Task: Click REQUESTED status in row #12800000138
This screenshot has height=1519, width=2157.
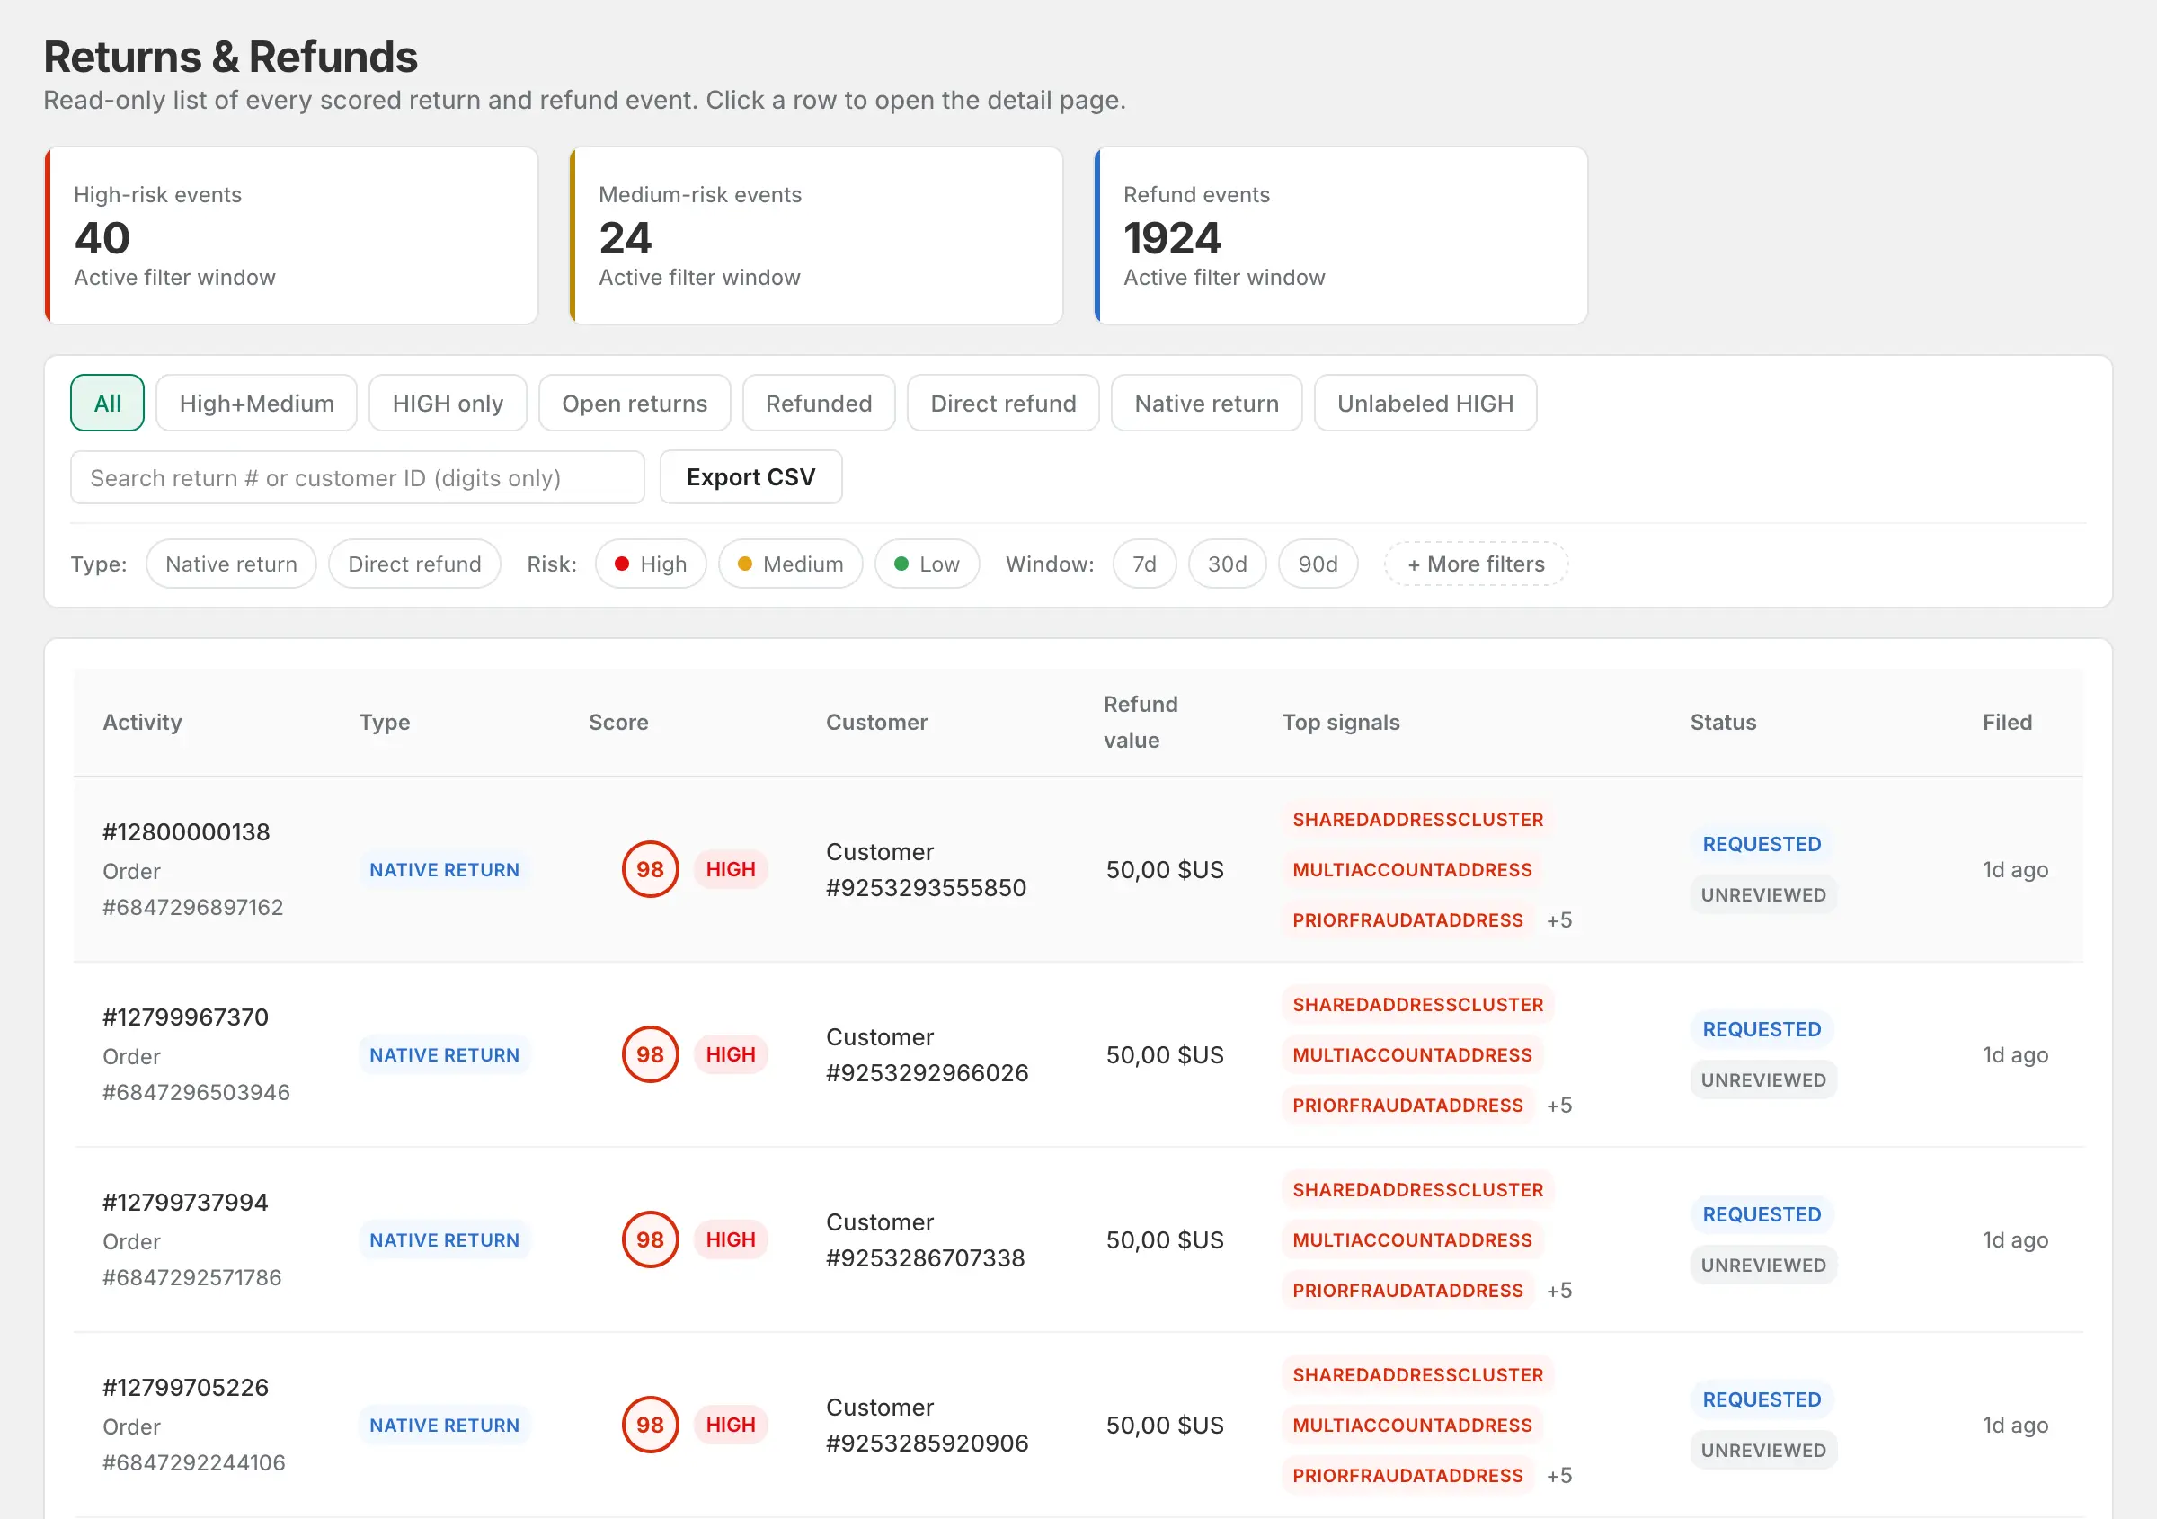Action: pyautogui.click(x=1762, y=844)
